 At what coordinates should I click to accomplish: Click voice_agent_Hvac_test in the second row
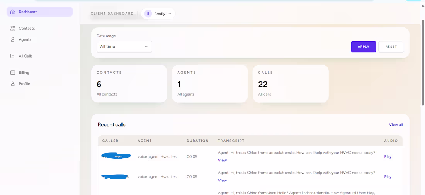click(x=158, y=176)
